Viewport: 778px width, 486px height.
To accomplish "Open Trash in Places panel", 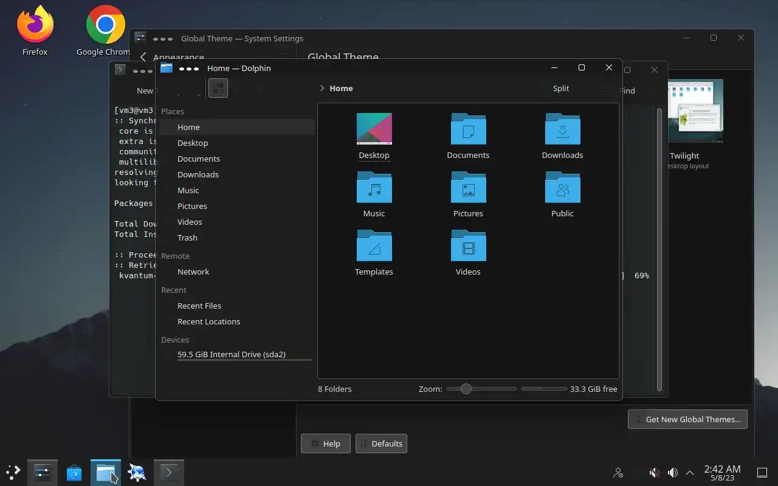I will click(x=237, y=238).
